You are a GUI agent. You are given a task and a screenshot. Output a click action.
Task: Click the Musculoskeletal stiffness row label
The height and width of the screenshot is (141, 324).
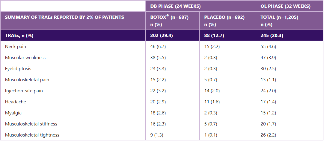click(31, 124)
